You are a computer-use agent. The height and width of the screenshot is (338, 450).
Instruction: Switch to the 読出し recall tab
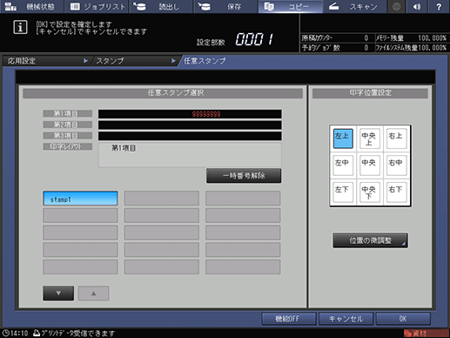162,6
